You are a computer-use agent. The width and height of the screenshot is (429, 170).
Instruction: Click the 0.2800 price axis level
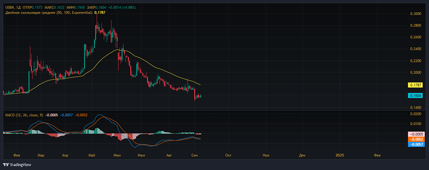tap(415, 25)
